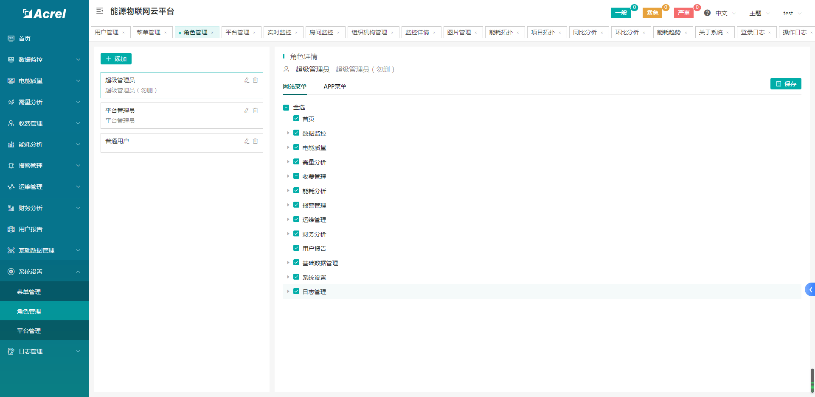Uncheck the 首页 menu checkbox
The image size is (815, 397).
[296, 119]
